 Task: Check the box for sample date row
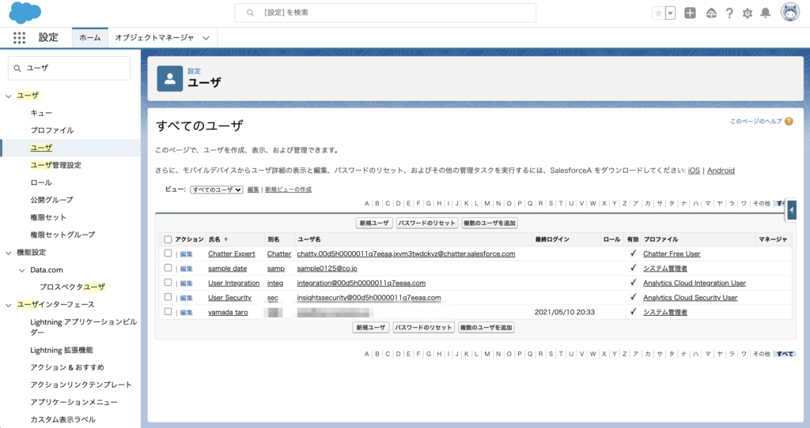point(168,268)
